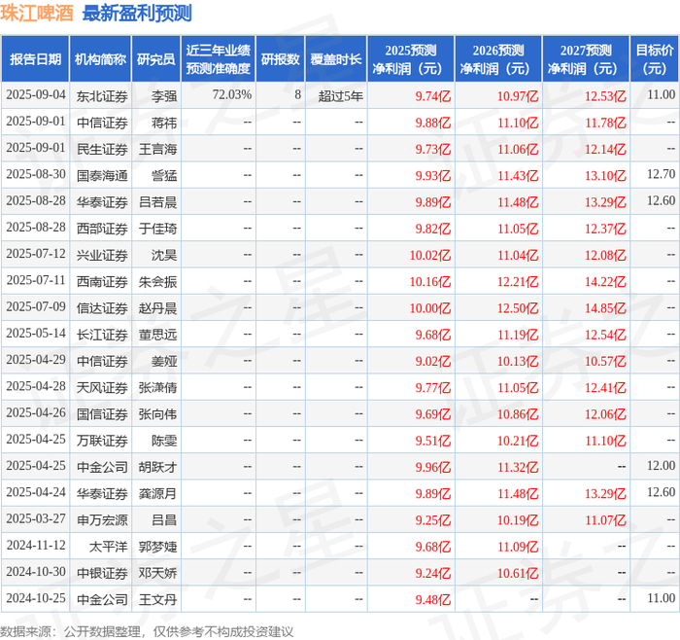680x640 pixels.
Task: Click institution 天风证券
Action: coord(102,387)
